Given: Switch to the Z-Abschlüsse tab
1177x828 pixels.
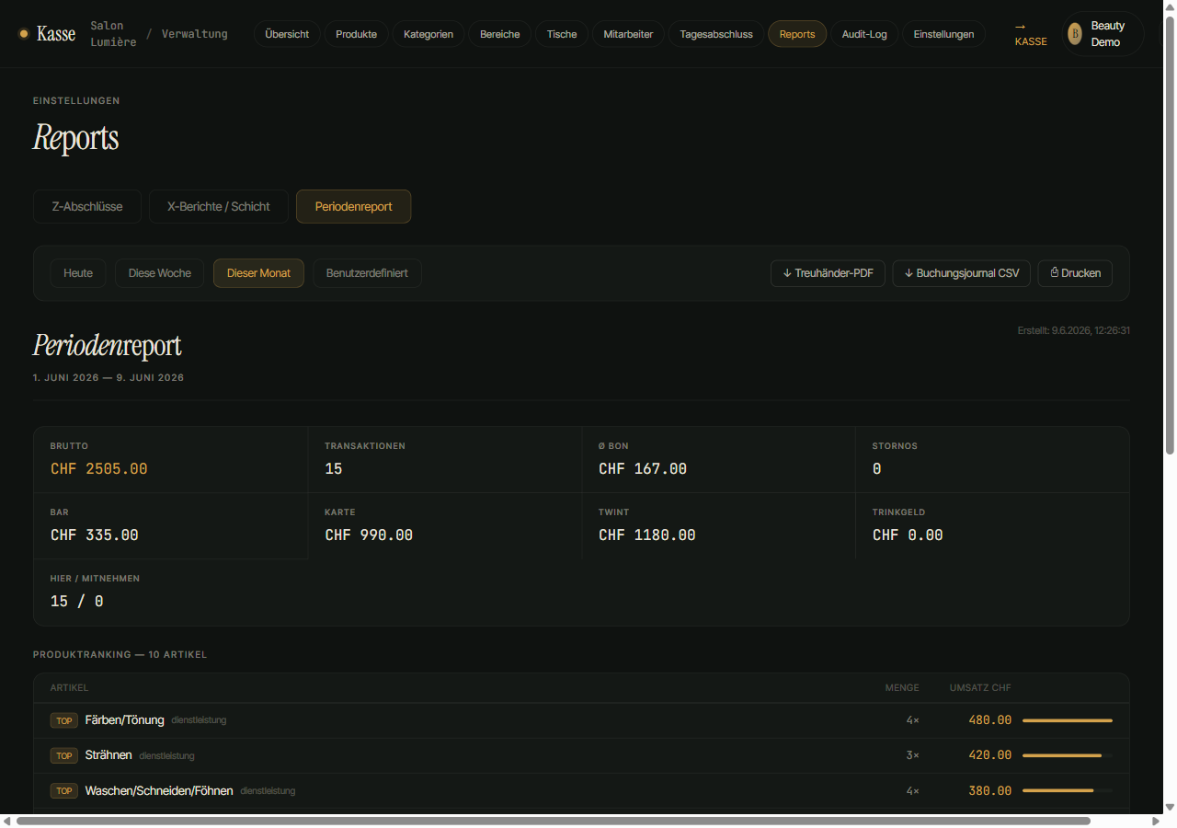Looking at the screenshot, I should [x=87, y=206].
